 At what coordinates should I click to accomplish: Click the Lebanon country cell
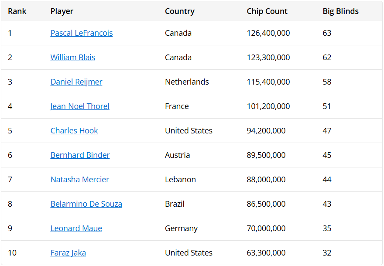[x=180, y=180]
